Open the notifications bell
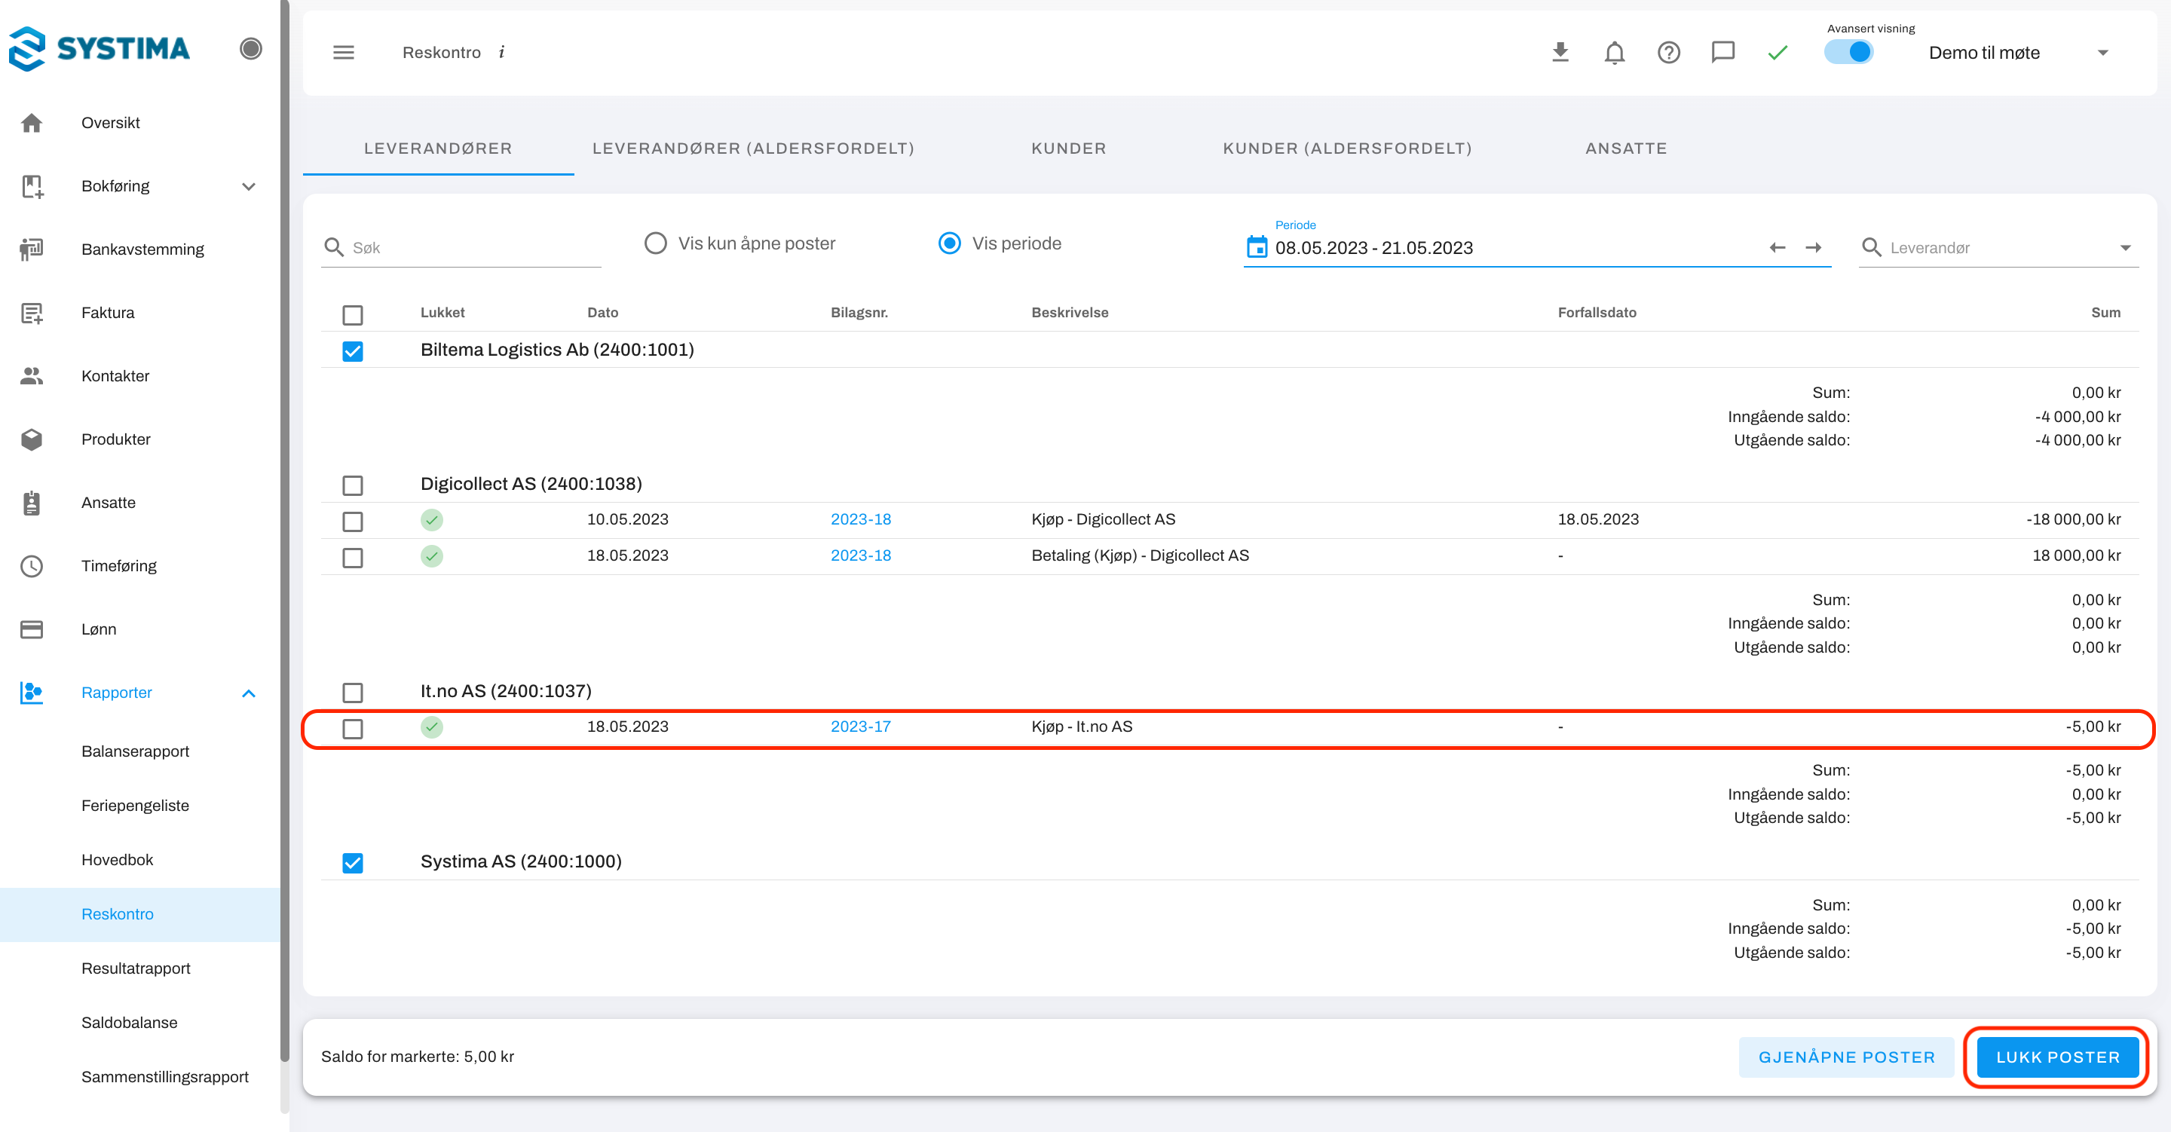 pos(1614,52)
